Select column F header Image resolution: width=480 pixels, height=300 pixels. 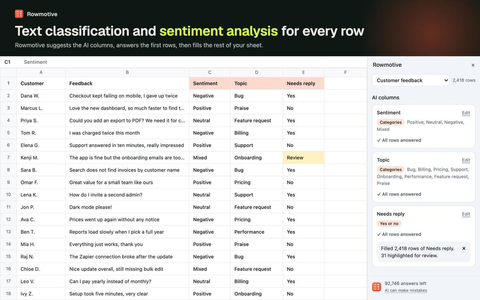point(345,72)
